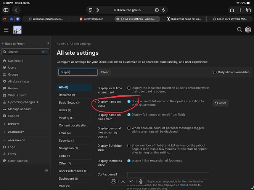Image resolution: width=254 pixels, height=190 pixels.
Task: Collapse sidebar sections with double chevron
Action: tap(48, 43)
